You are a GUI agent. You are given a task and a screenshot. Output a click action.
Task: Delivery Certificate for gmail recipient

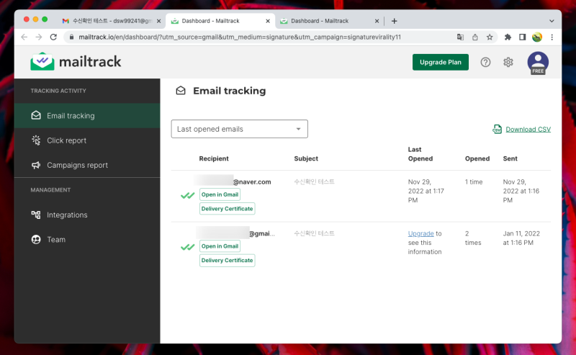click(x=227, y=260)
